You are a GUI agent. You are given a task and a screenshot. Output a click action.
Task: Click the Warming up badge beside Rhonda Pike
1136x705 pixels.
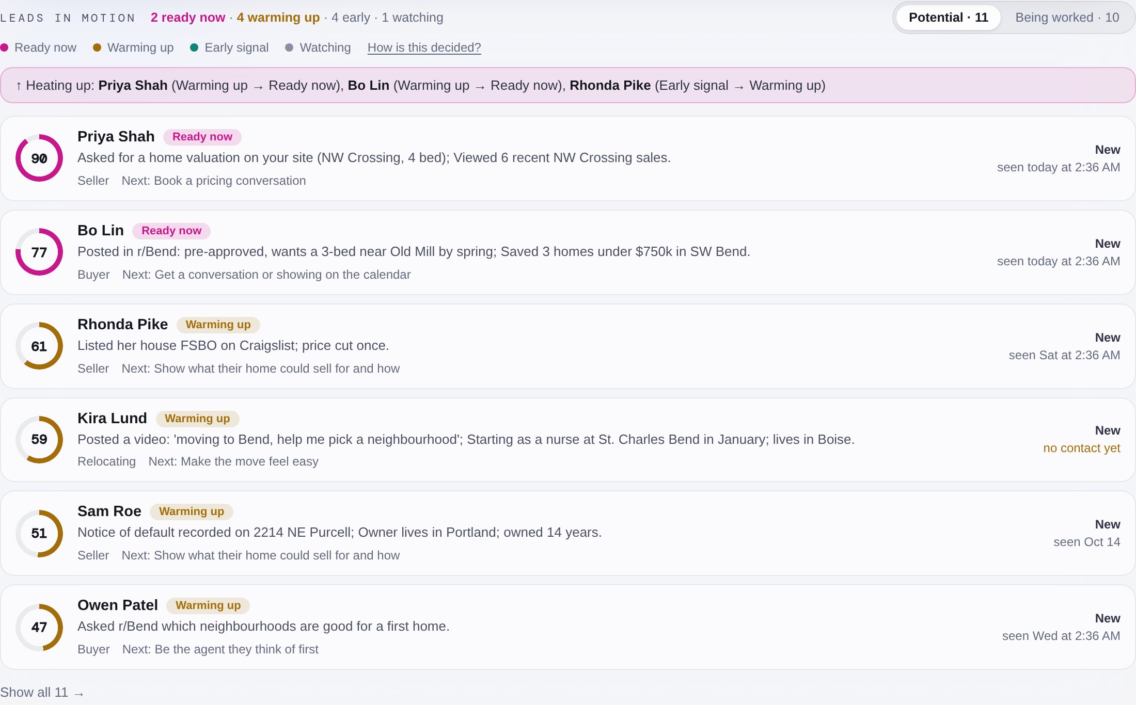coord(218,325)
